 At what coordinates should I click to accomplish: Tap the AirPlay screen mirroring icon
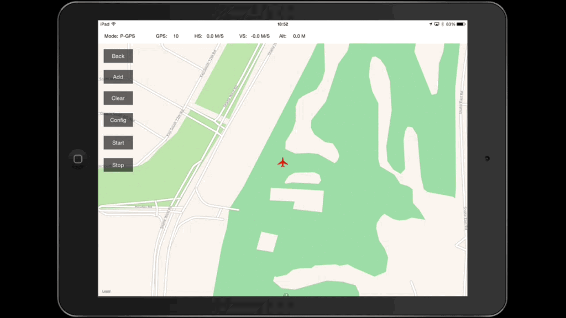tap(437, 24)
